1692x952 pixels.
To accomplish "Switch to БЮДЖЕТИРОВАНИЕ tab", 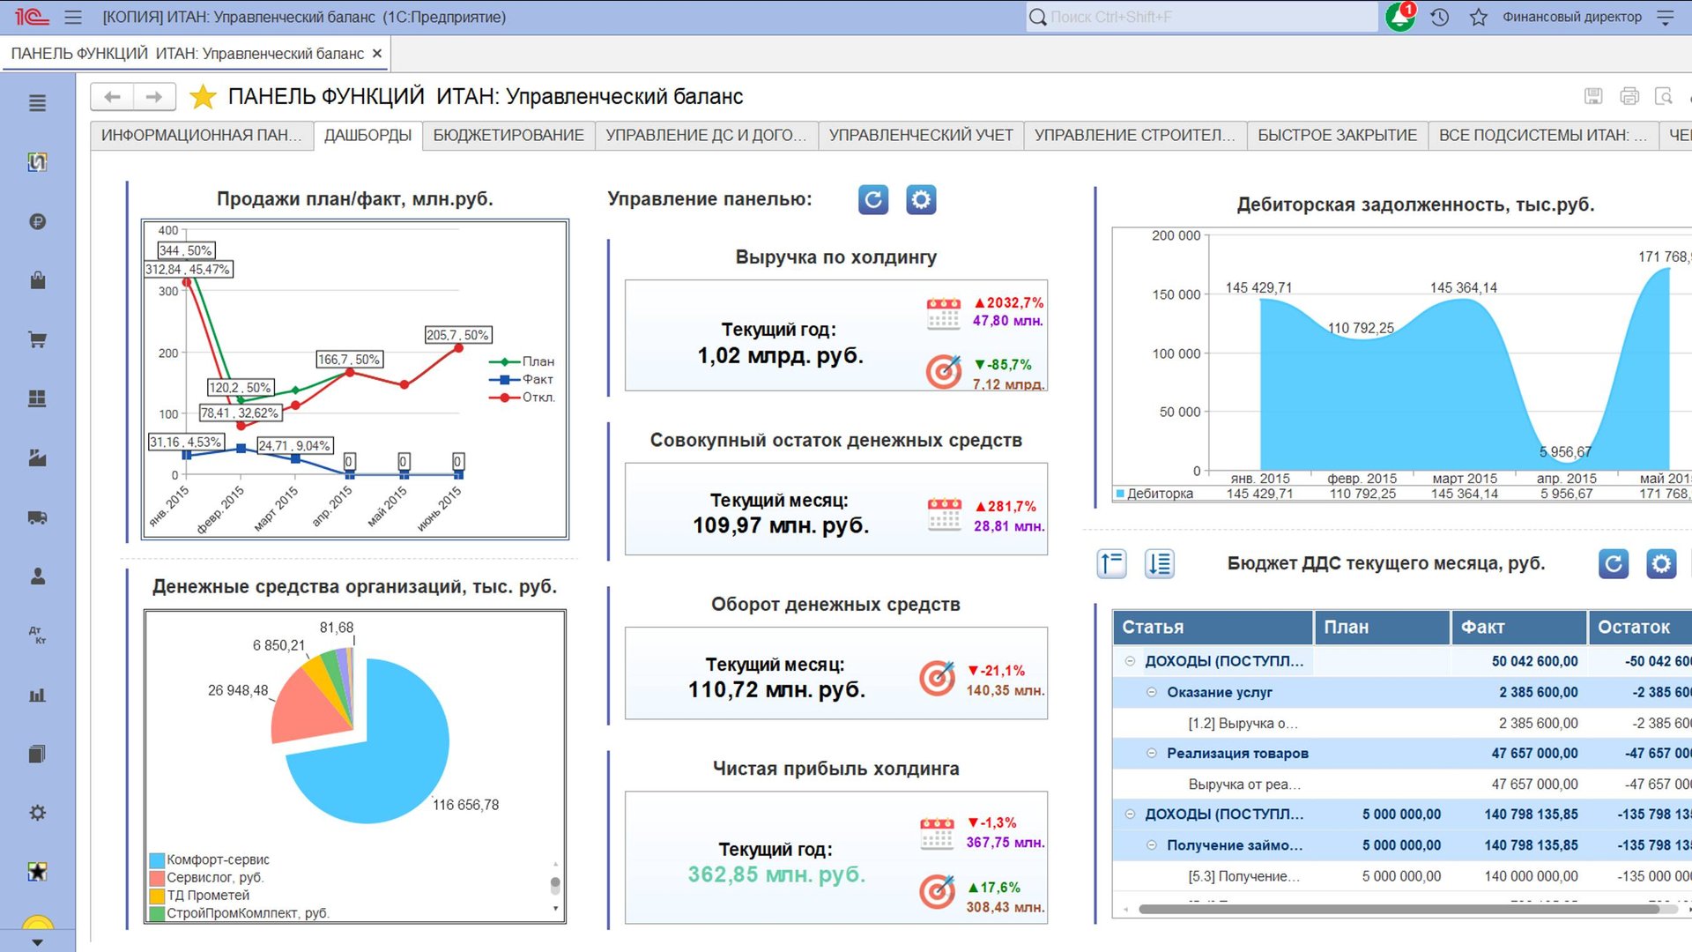I will (508, 135).
